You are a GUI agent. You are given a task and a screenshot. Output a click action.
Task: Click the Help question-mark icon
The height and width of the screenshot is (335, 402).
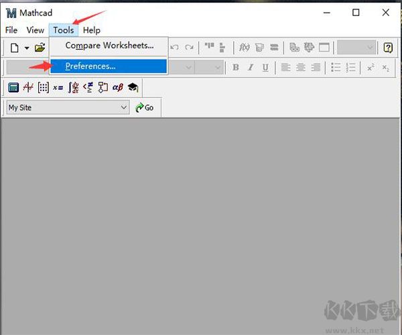click(388, 48)
